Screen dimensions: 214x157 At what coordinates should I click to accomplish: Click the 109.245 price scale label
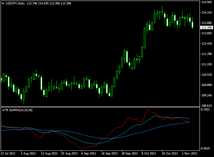click(x=207, y=95)
